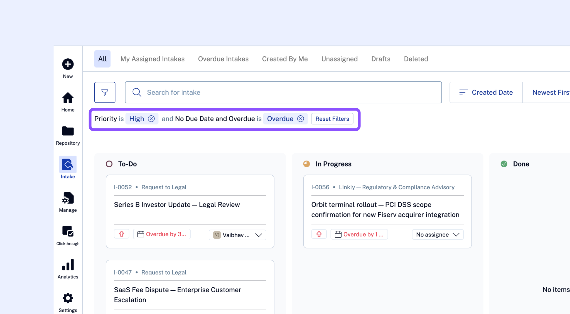The image size is (570, 314).
Task: Switch to My Assigned Intakes tab
Action: [x=153, y=59]
